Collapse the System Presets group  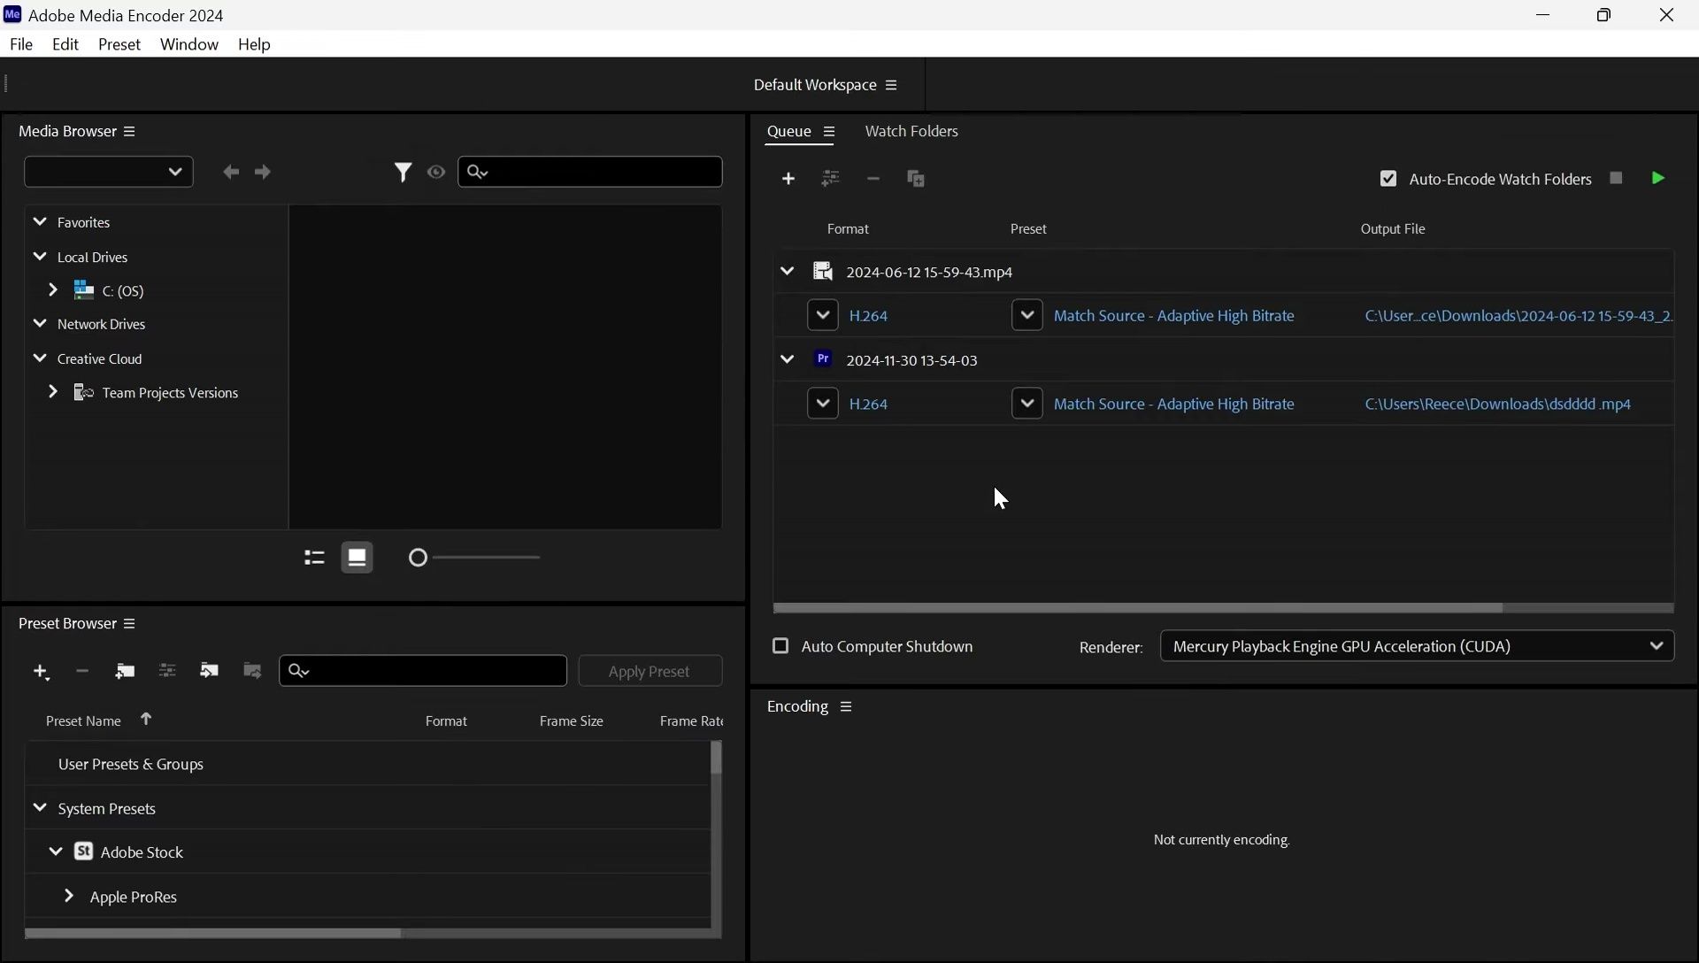point(40,807)
